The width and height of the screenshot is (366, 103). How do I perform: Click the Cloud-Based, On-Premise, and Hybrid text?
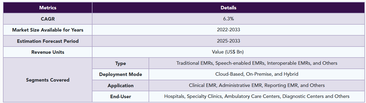tap(257, 74)
